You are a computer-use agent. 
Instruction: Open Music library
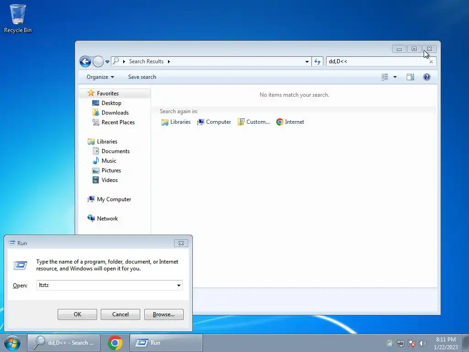[x=109, y=161]
